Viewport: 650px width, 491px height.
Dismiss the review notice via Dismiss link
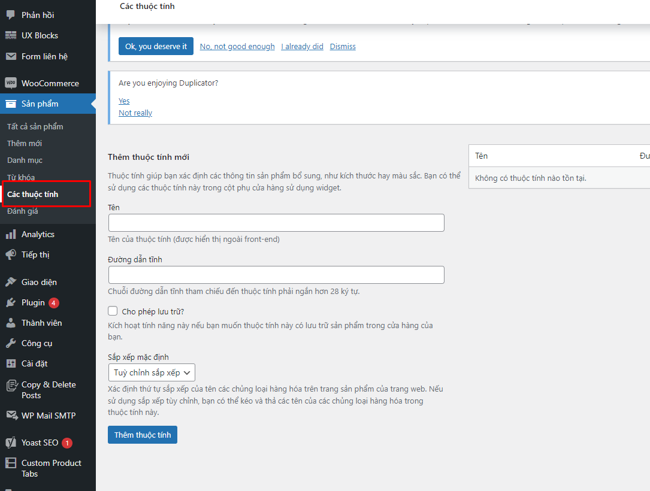tap(342, 47)
